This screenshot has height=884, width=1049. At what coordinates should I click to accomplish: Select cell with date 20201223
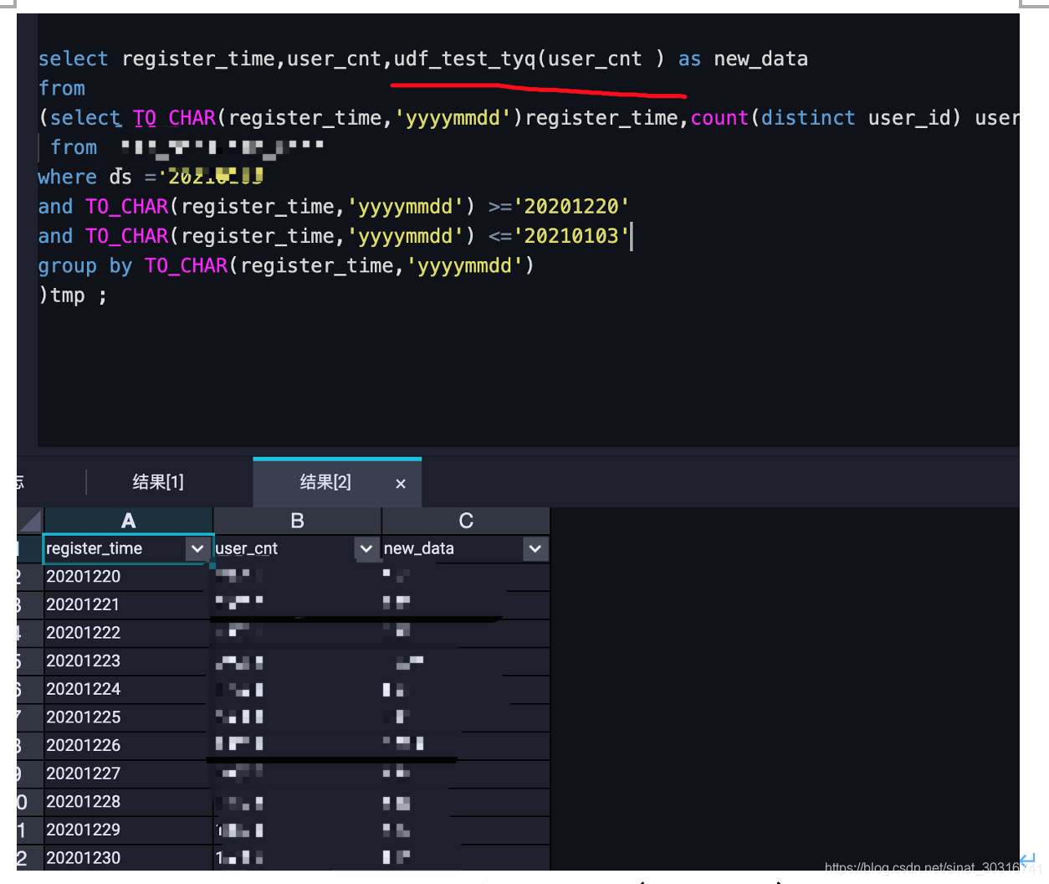click(127, 661)
